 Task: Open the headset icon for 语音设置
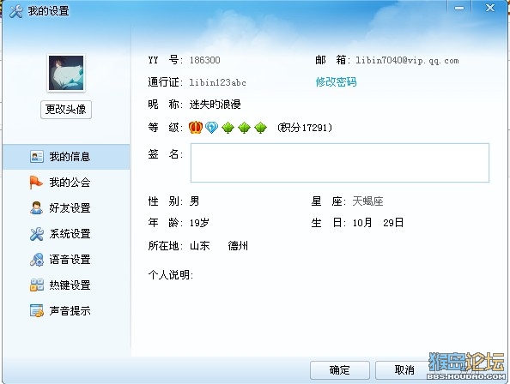click(x=36, y=260)
